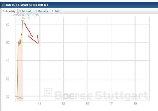The height and width of the screenshot is (111, 158).
Task: Click the 50 value on y-axis
Action: click(8, 42)
